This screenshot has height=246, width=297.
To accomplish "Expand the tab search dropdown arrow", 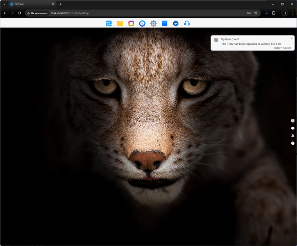I will coord(5,4).
